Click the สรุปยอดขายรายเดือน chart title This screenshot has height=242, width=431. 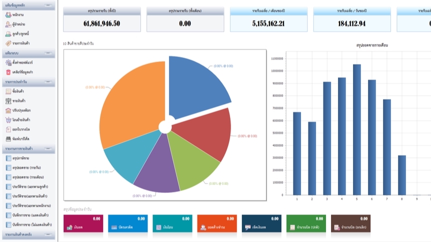[x=372, y=45]
